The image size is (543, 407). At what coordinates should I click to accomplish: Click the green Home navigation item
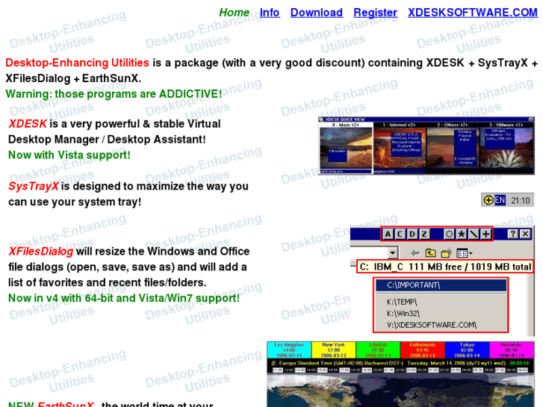click(234, 13)
